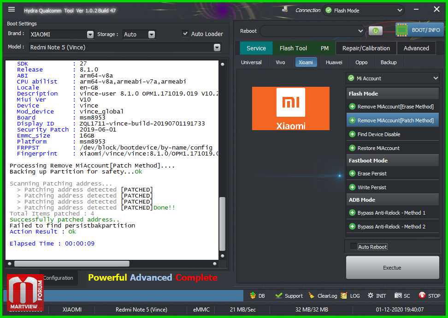Viewport: 448px width, 318px height.
Task: Click the Support checkmark icon
Action: coord(278,296)
